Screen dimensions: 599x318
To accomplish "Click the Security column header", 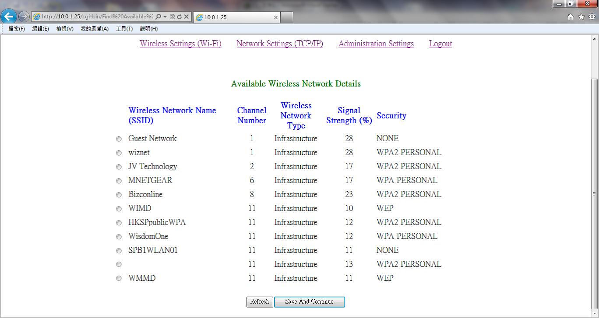I will (391, 116).
